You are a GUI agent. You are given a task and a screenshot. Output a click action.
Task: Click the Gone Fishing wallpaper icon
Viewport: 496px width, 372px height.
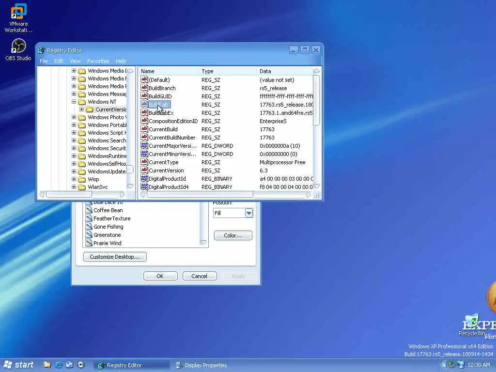(x=89, y=227)
